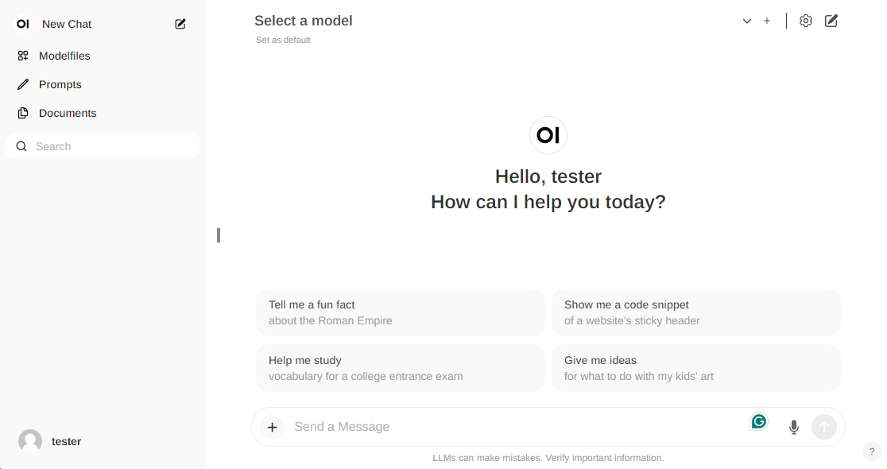Choose the Tell me a fun fact suggestion

tap(401, 312)
